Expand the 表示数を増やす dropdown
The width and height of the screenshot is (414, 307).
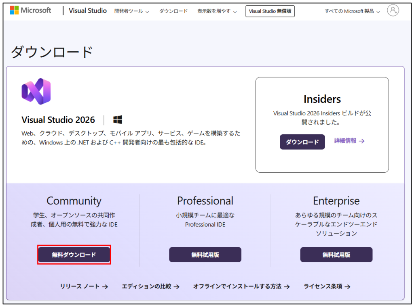217,11
